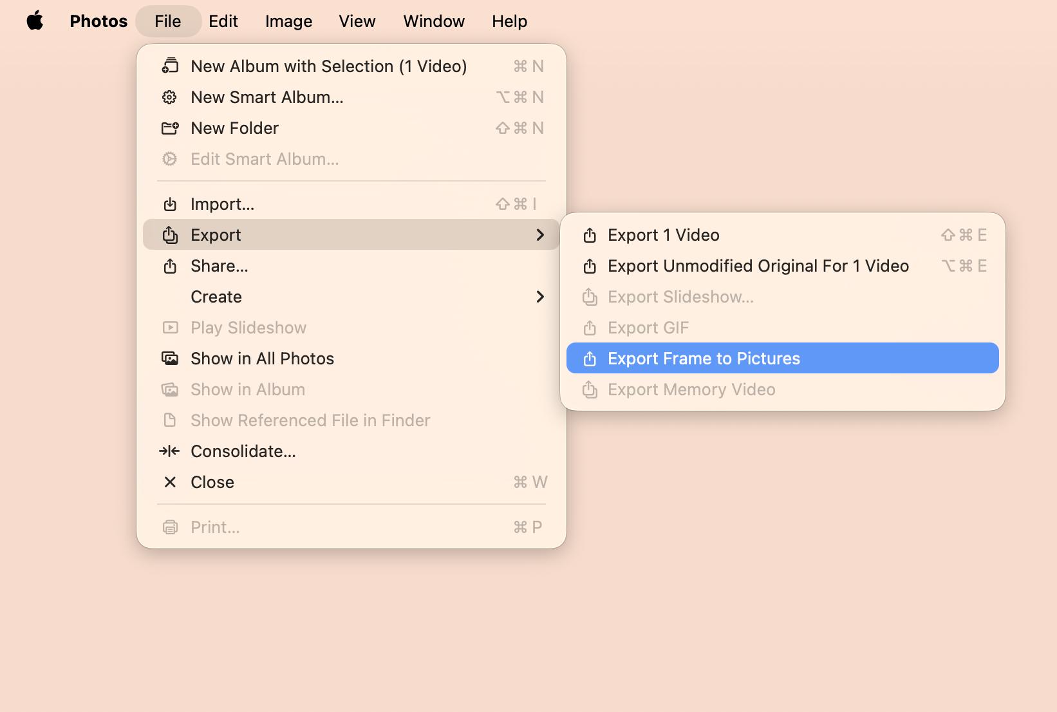The height and width of the screenshot is (712, 1057).
Task: Click the Import arrow icon
Action: coord(170,204)
